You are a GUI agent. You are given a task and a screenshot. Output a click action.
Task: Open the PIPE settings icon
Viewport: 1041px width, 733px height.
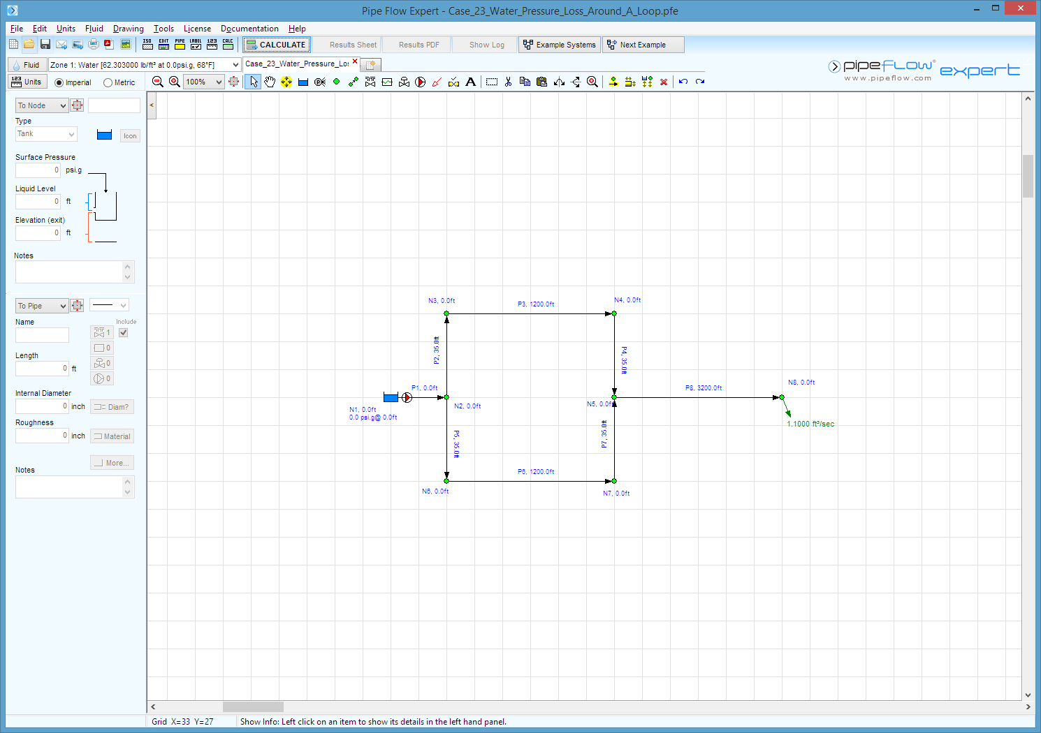pyautogui.click(x=180, y=44)
